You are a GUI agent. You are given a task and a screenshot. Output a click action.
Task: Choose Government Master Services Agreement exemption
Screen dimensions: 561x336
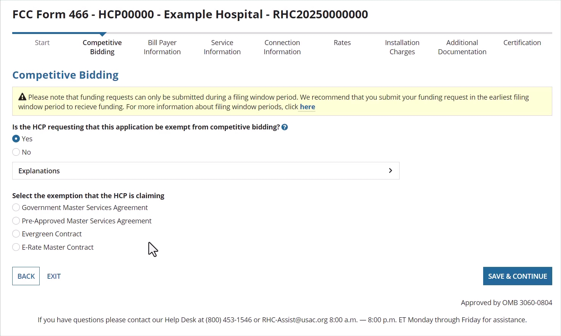(x=16, y=207)
